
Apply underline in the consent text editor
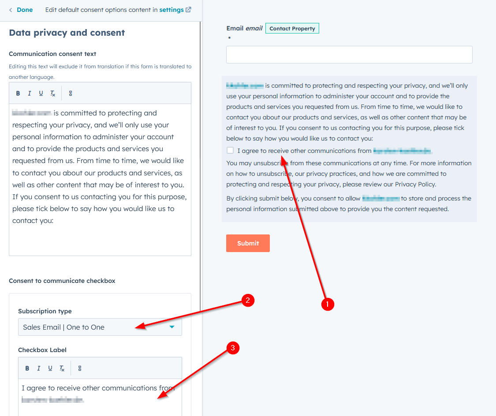click(x=40, y=93)
